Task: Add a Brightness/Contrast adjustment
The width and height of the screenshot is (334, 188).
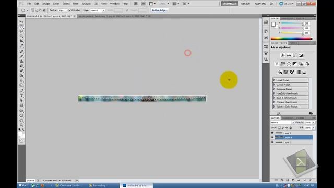Action: 283,55
